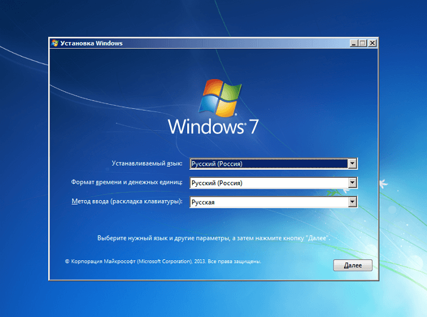The height and width of the screenshot is (317, 427).
Task: Expand the Метод ввода keyboard layout dropdown arrow
Action: [x=352, y=202]
